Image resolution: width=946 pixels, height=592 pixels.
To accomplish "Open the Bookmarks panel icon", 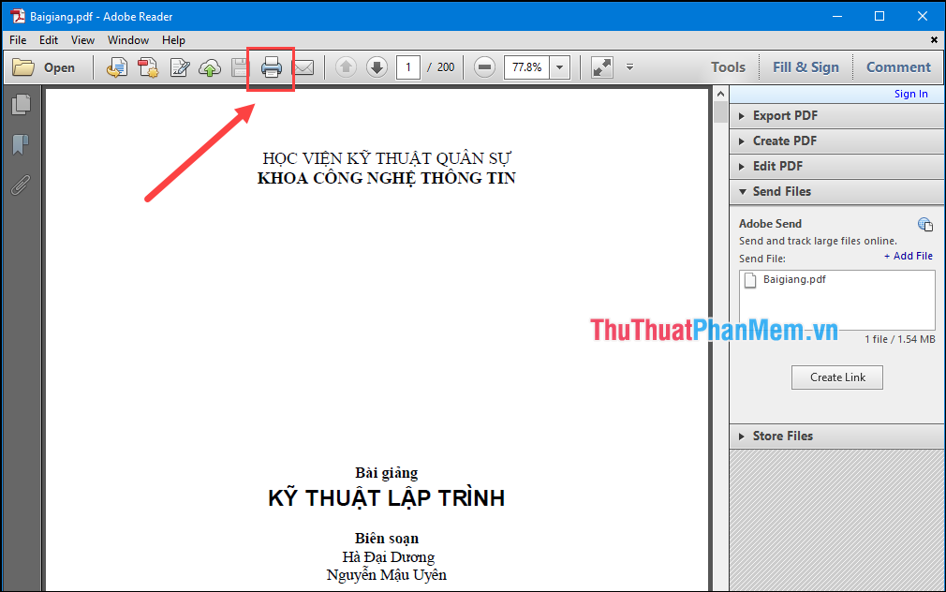I will point(21,144).
